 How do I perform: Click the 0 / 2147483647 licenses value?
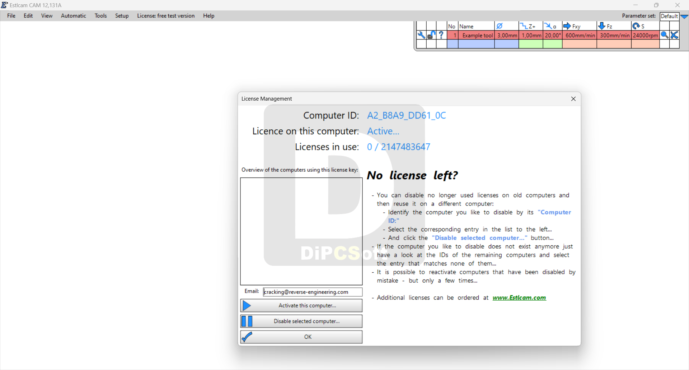(398, 147)
